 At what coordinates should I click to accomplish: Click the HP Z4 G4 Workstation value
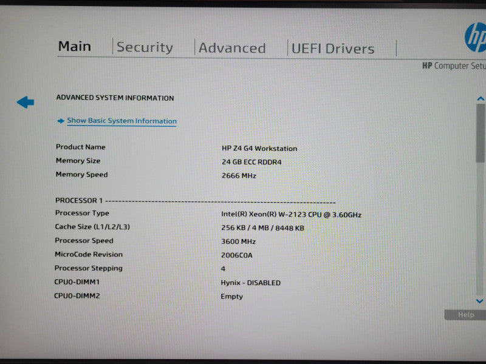point(259,149)
